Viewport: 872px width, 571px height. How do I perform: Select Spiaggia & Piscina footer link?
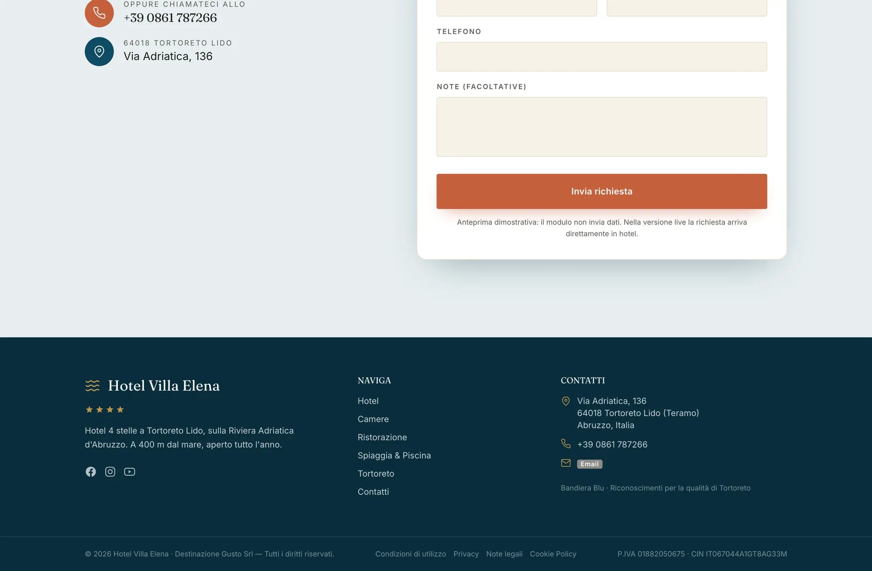tap(394, 455)
